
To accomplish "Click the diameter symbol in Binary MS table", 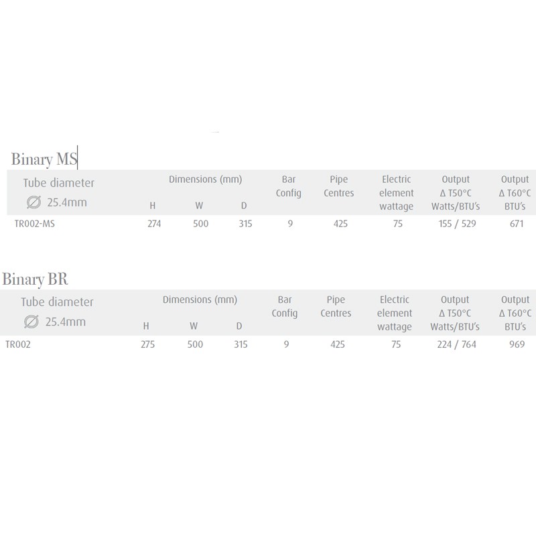I will click(x=34, y=202).
